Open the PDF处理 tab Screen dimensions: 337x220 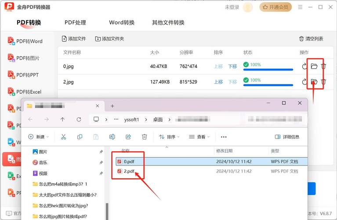[75, 22]
